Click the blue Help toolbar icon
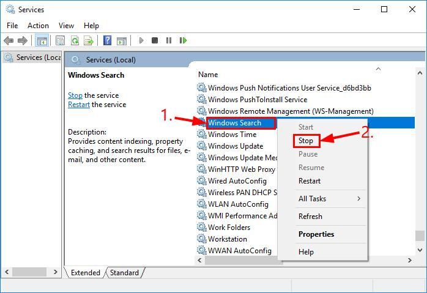Screen dimensions: 427x293 pos(107,40)
